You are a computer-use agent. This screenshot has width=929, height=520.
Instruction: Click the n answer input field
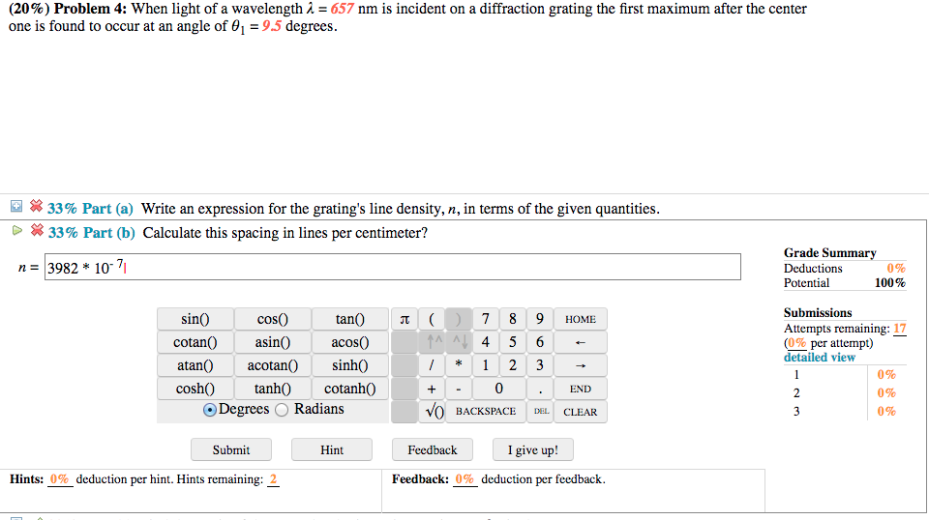(392, 268)
